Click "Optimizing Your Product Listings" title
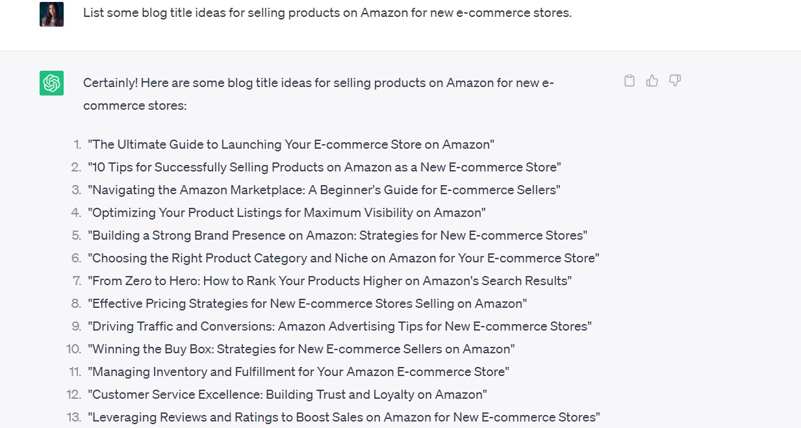801x428 pixels. pos(286,212)
